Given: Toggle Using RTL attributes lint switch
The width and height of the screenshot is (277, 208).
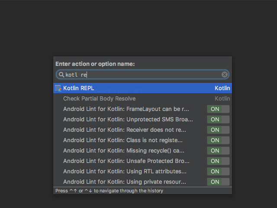Looking at the screenshot, I should pyautogui.click(x=218, y=172).
